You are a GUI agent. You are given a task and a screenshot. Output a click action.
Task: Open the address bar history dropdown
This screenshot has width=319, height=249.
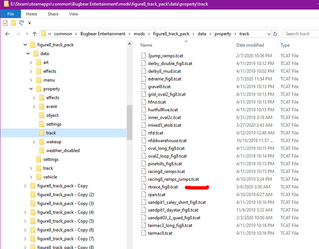(269, 34)
